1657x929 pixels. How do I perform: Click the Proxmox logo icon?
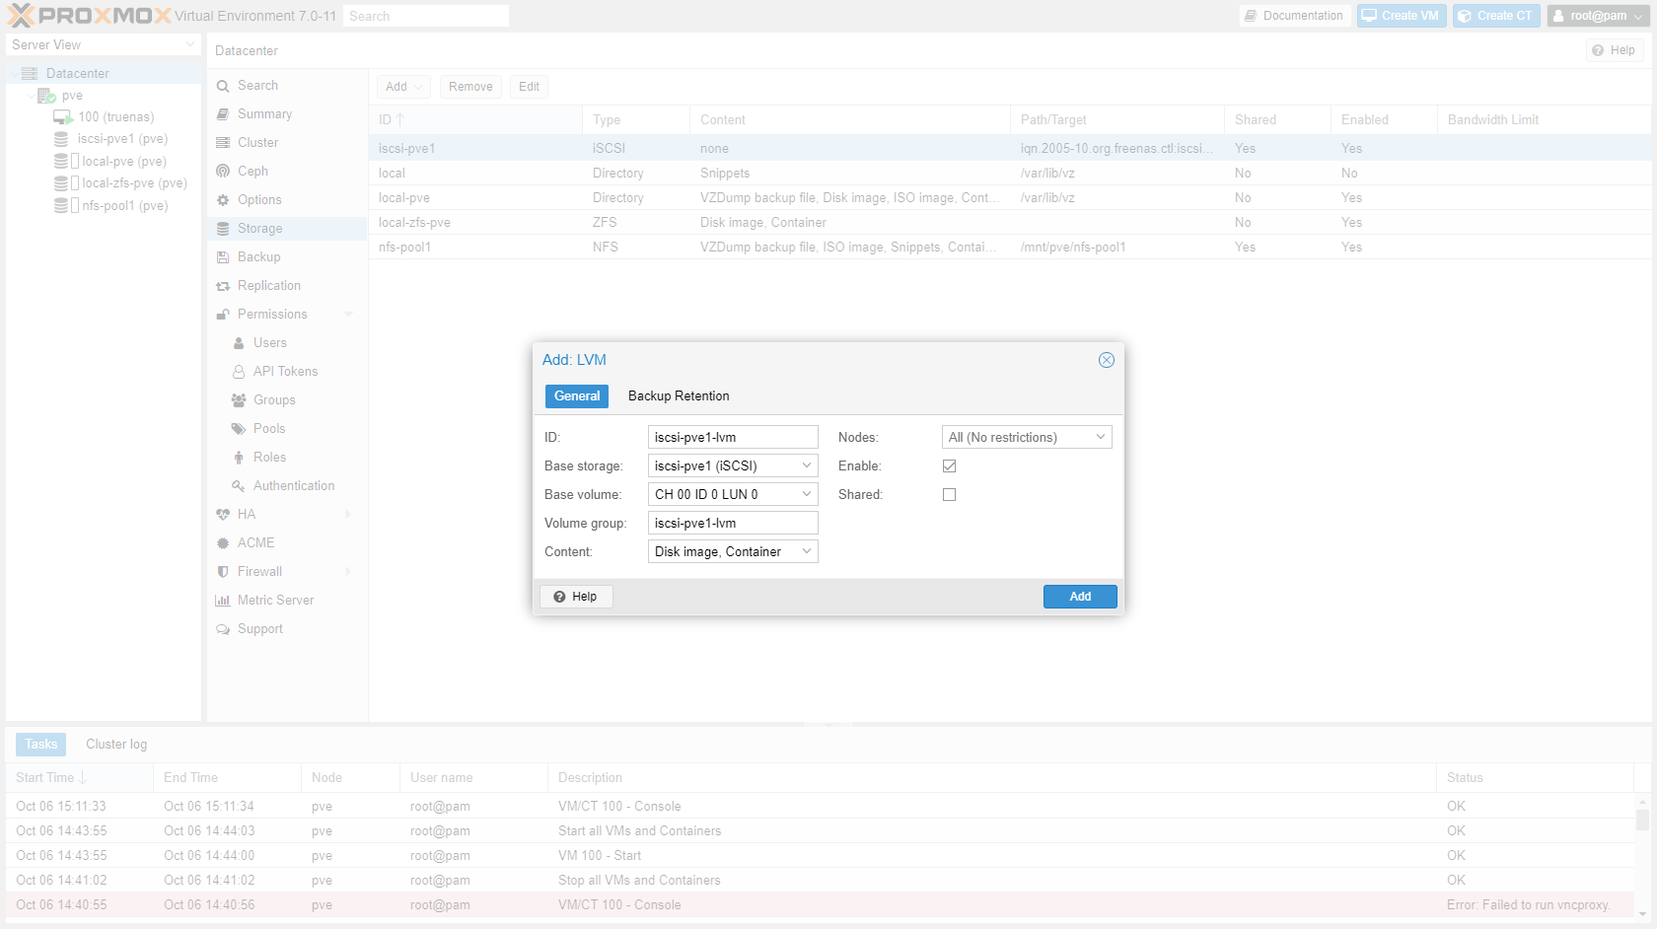click(21, 16)
